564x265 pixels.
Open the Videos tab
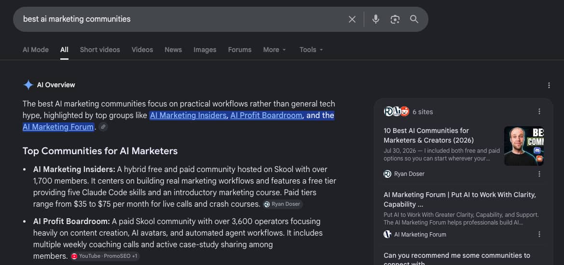click(142, 50)
